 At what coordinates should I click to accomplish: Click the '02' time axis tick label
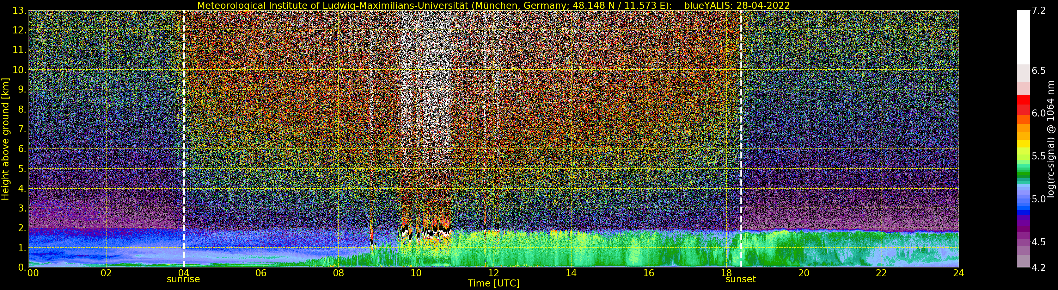(106, 273)
